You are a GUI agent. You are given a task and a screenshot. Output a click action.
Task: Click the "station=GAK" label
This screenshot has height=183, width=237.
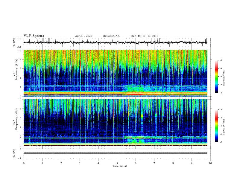point(111,36)
